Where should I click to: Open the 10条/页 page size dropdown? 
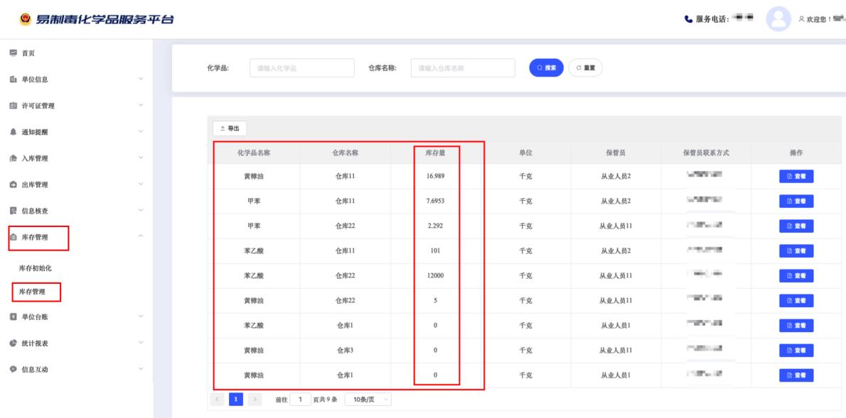tap(368, 400)
